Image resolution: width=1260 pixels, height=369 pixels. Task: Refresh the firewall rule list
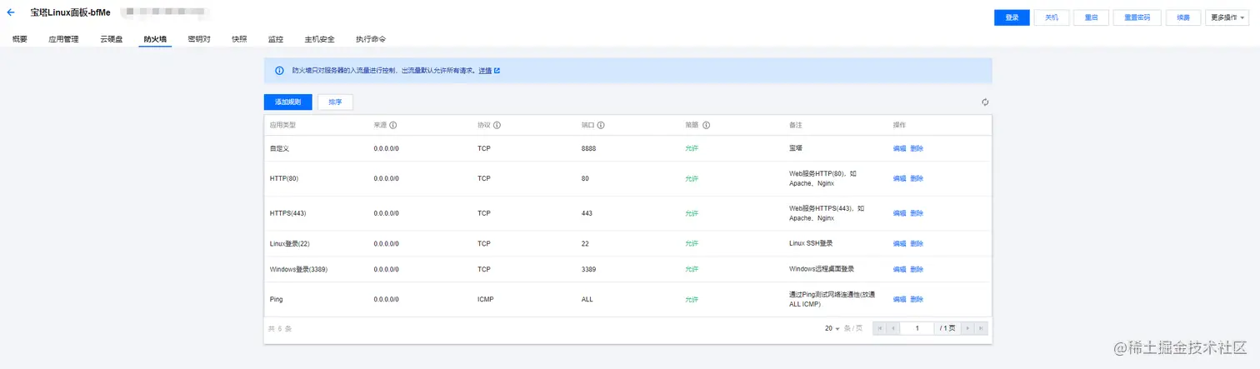(985, 102)
